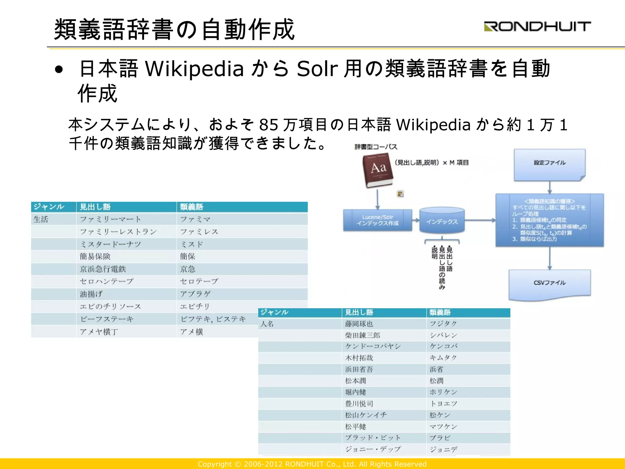
Task: Select the CSVファイル document box
Action: click(550, 285)
